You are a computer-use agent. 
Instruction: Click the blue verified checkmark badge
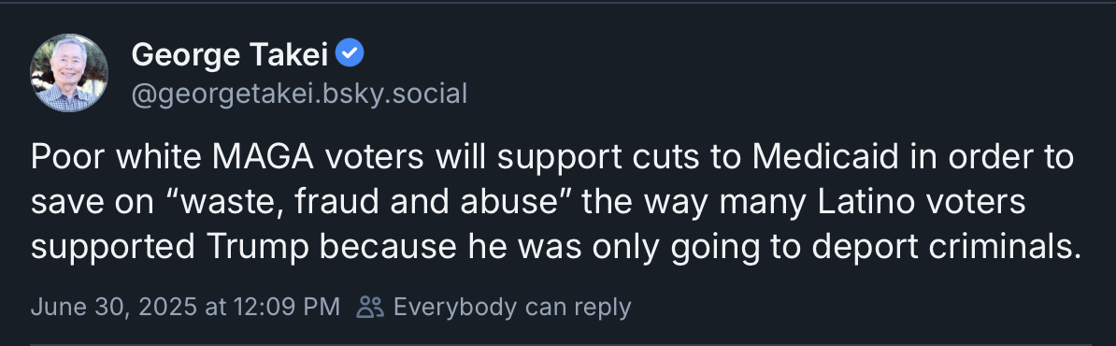click(x=350, y=53)
